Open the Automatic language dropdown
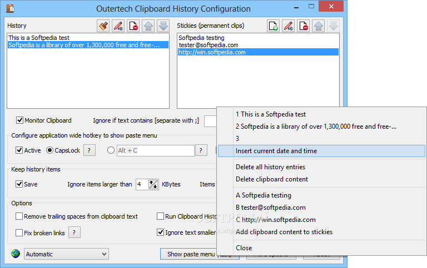The image size is (427, 268). (x=67, y=254)
